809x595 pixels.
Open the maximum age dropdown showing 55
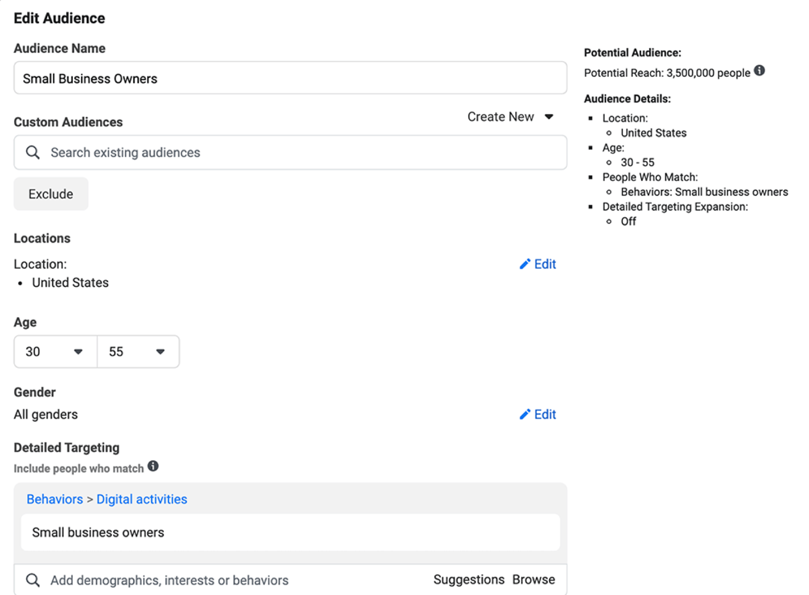[x=138, y=352]
